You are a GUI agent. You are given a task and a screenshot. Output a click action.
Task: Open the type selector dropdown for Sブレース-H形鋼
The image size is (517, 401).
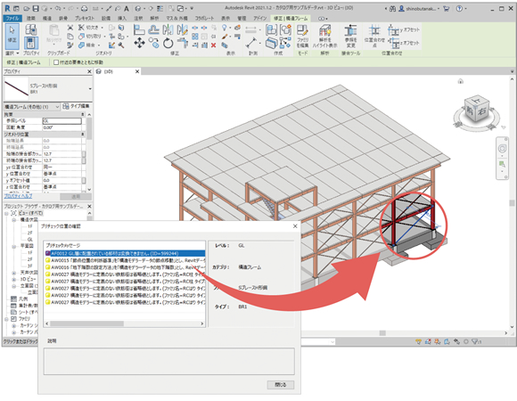90,88
